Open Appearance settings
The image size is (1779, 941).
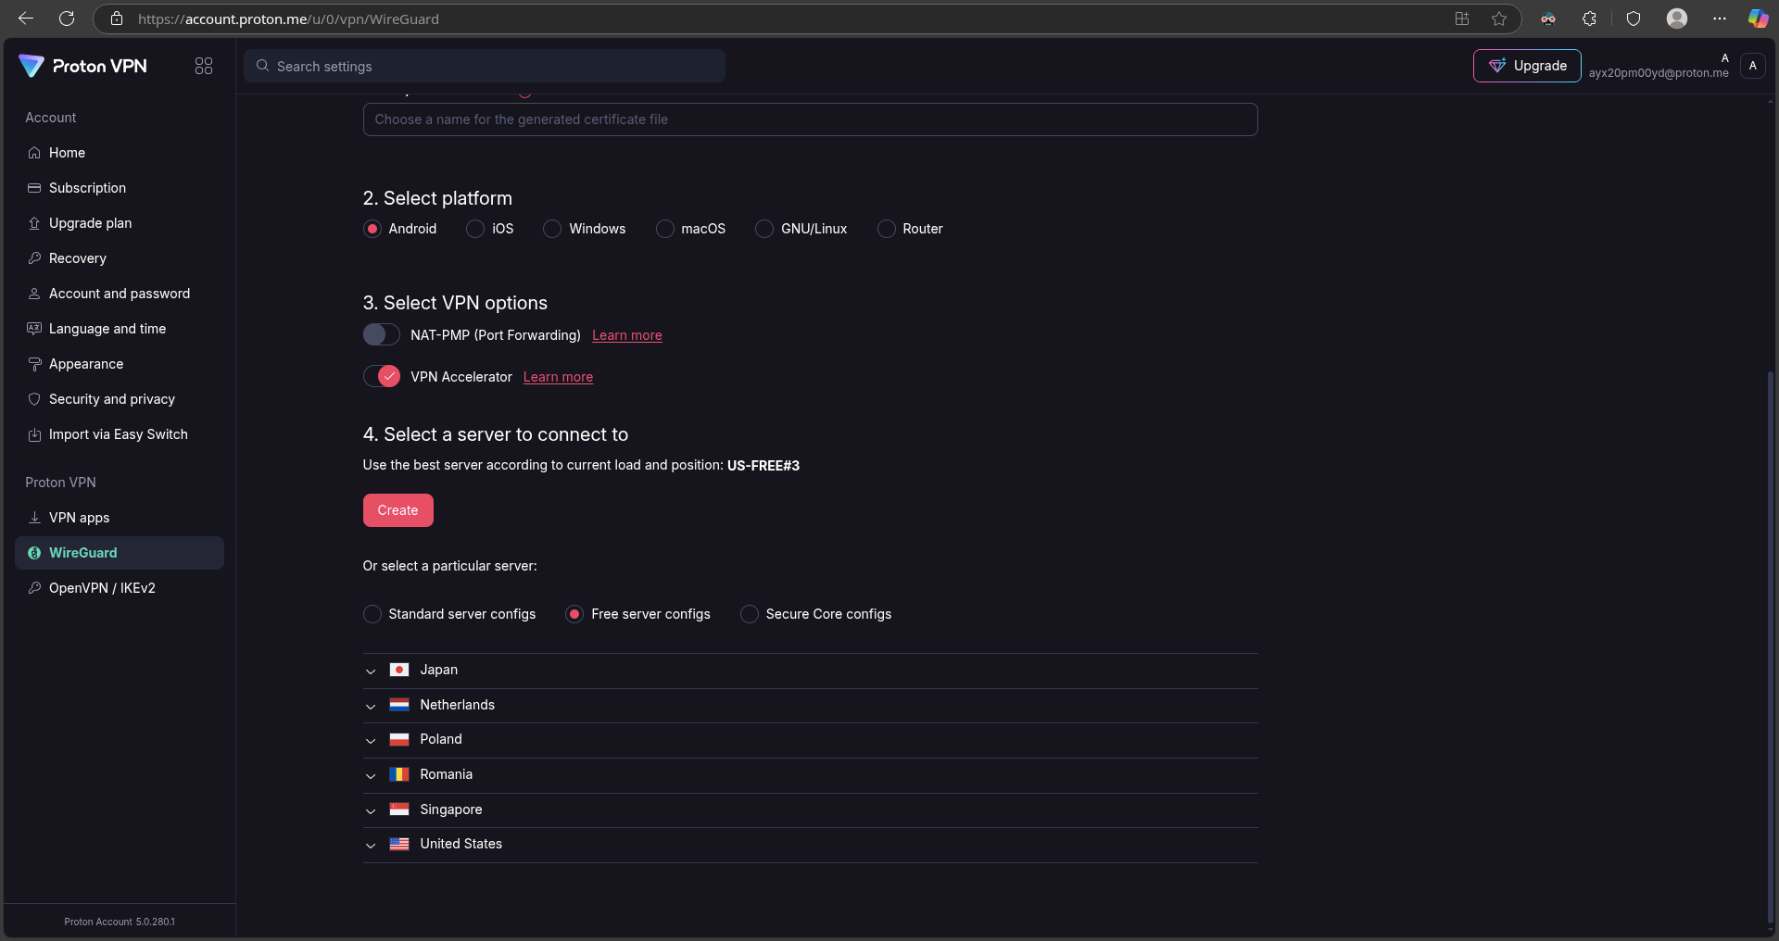120,364
